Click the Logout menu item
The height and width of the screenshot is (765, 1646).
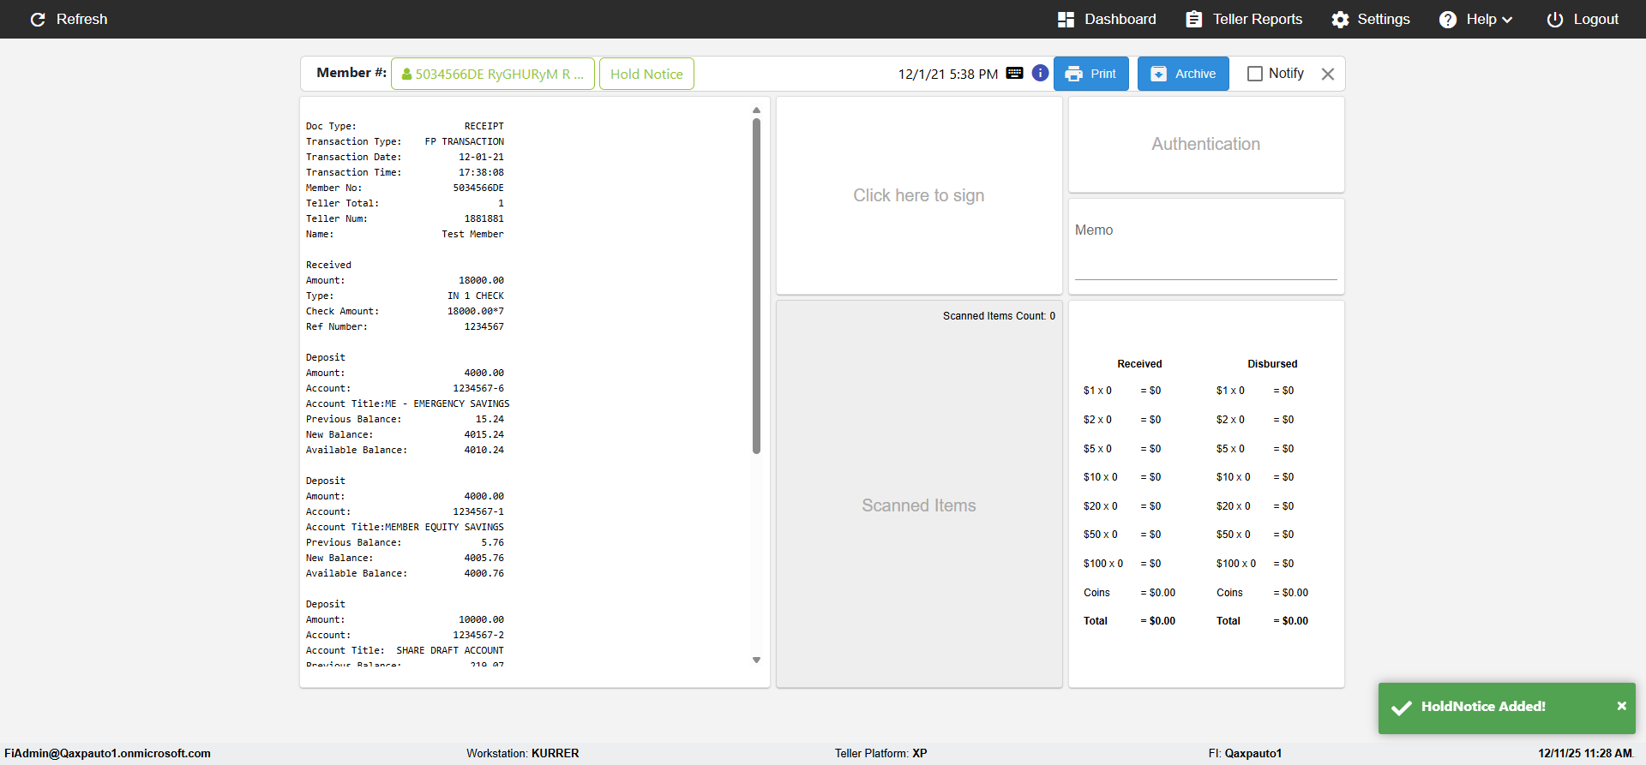click(1583, 19)
